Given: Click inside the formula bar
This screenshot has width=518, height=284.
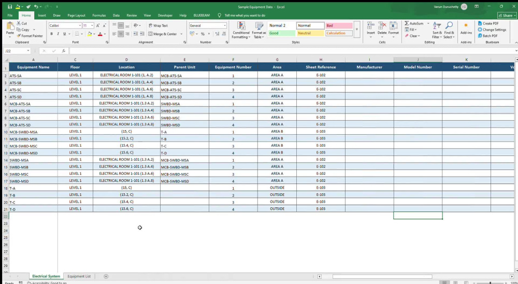Looking at the screenshot, I should [292, 51].
